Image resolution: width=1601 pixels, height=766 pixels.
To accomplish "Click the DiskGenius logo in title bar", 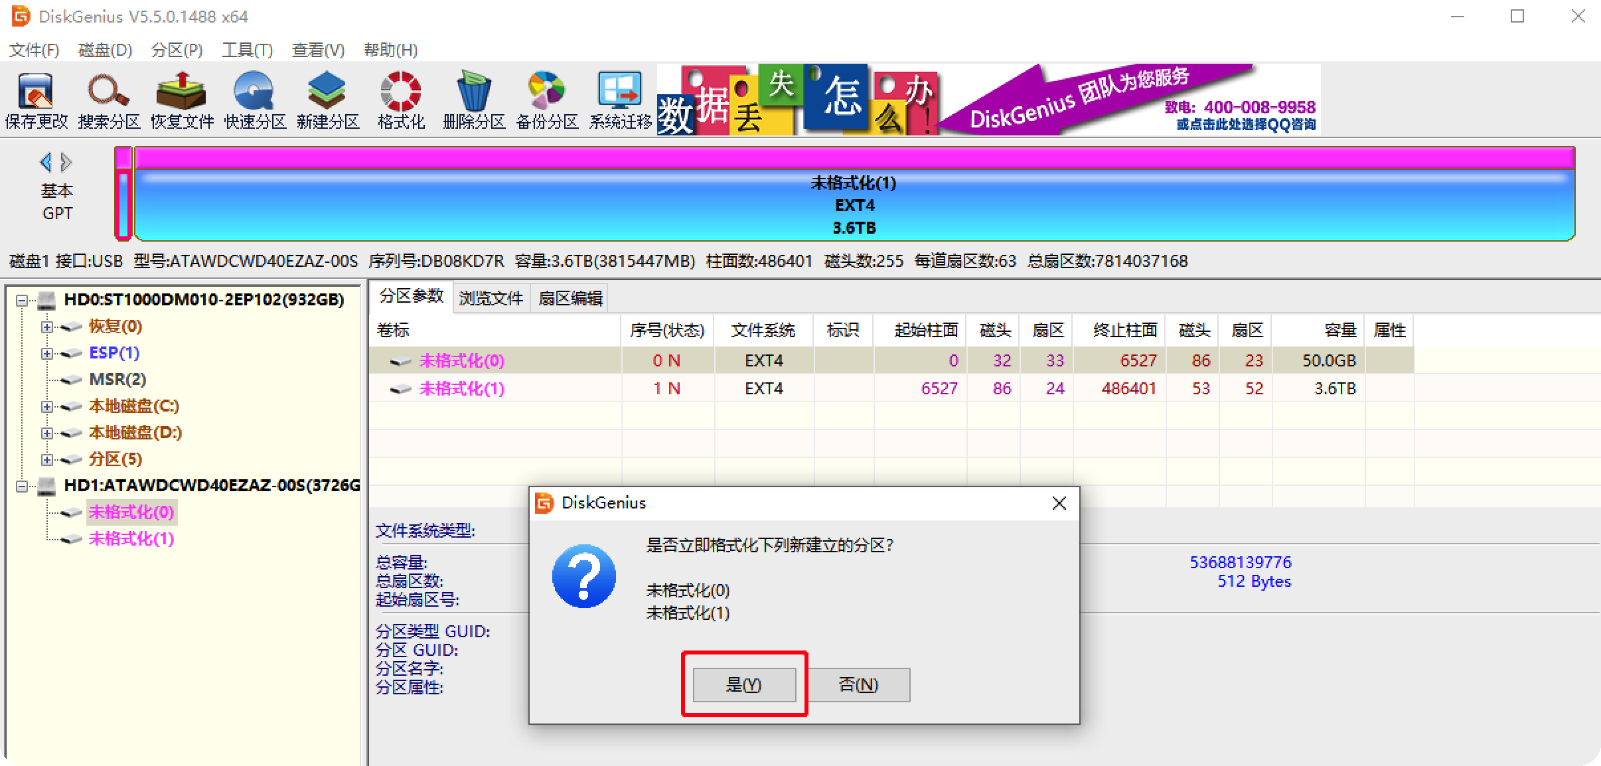I will 21,16.
